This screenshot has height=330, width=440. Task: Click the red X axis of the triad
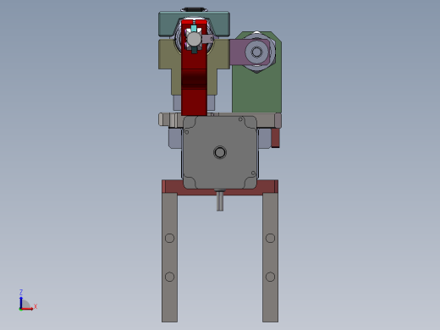point(27,309)
